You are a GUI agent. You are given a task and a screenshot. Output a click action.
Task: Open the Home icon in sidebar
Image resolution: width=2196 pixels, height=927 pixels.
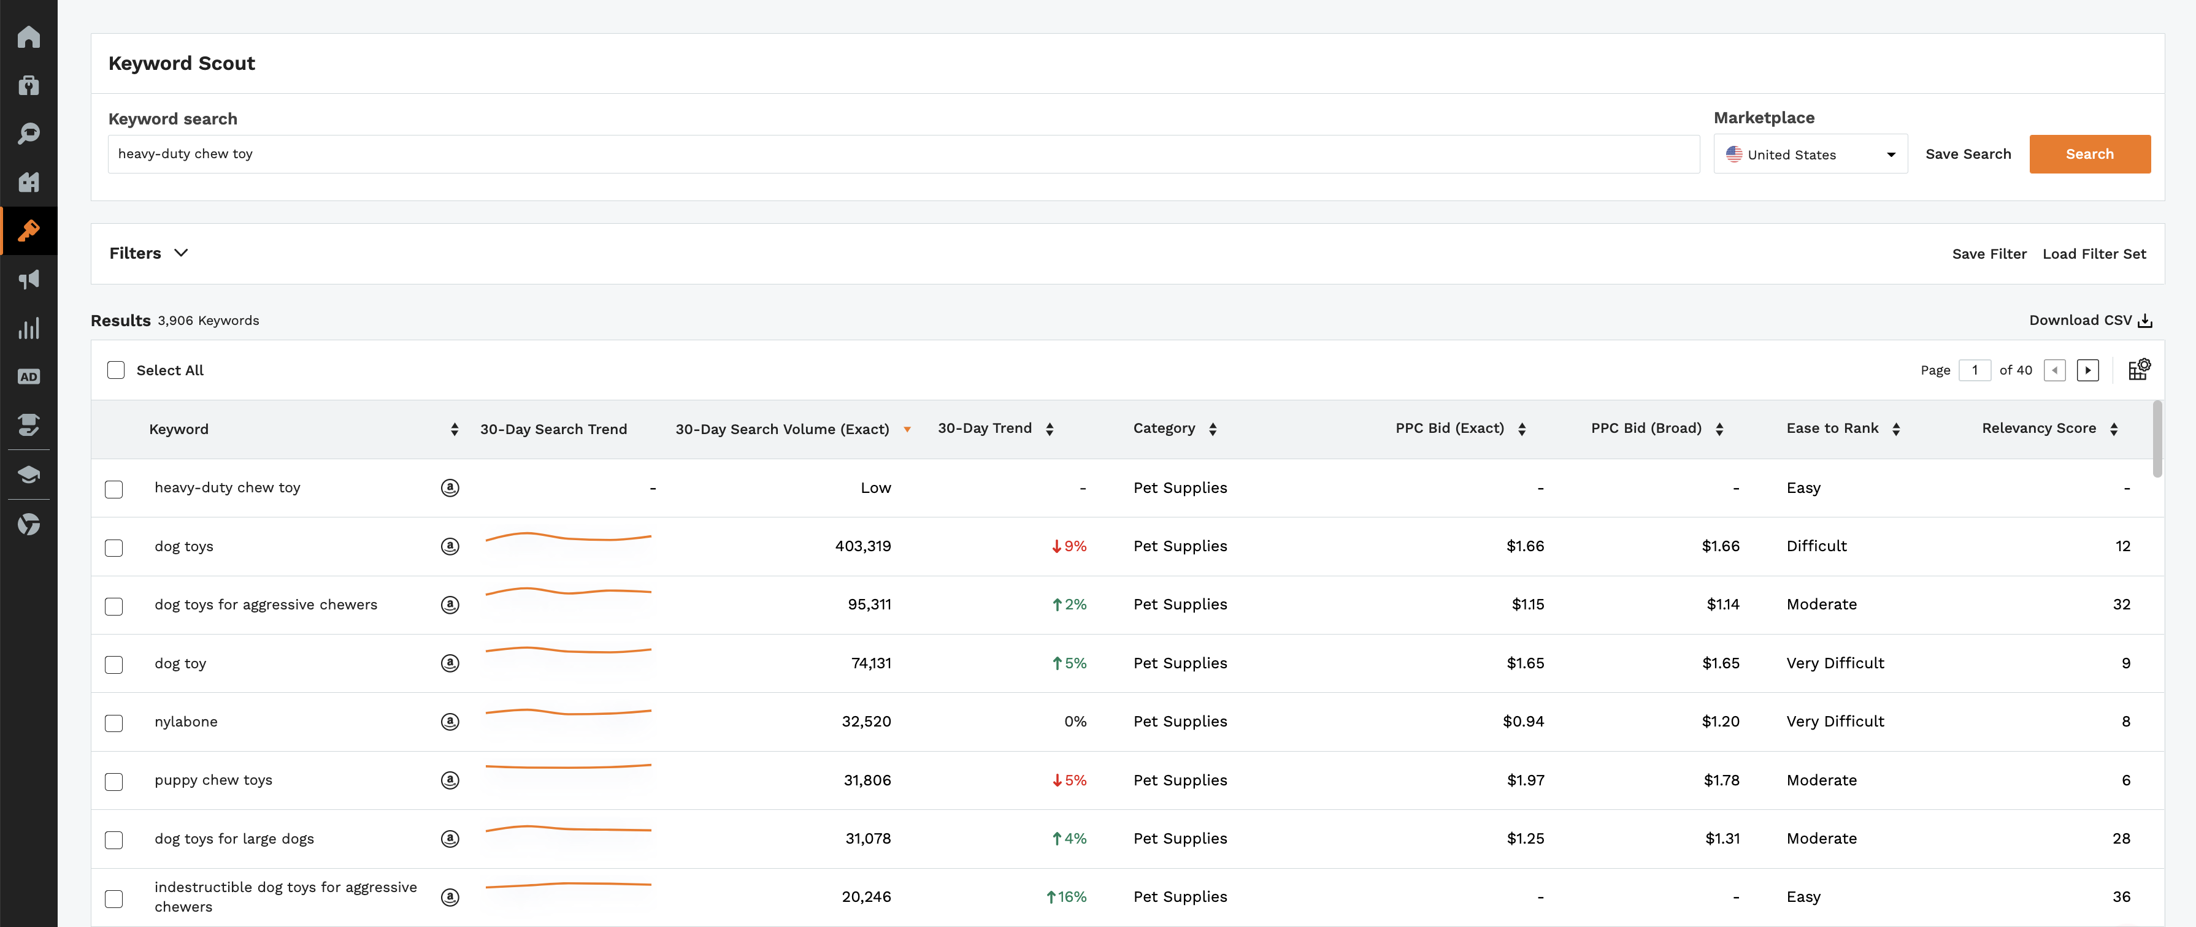pos(28,37)
